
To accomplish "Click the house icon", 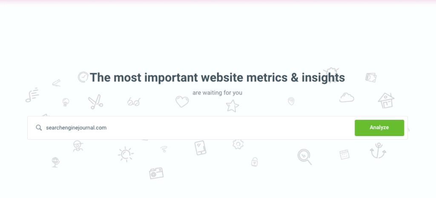I will [x=386, y=100].
